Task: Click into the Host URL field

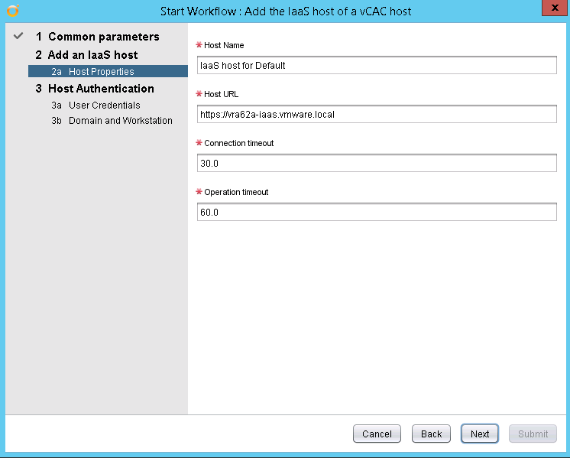Action: [x=376, y=115]
